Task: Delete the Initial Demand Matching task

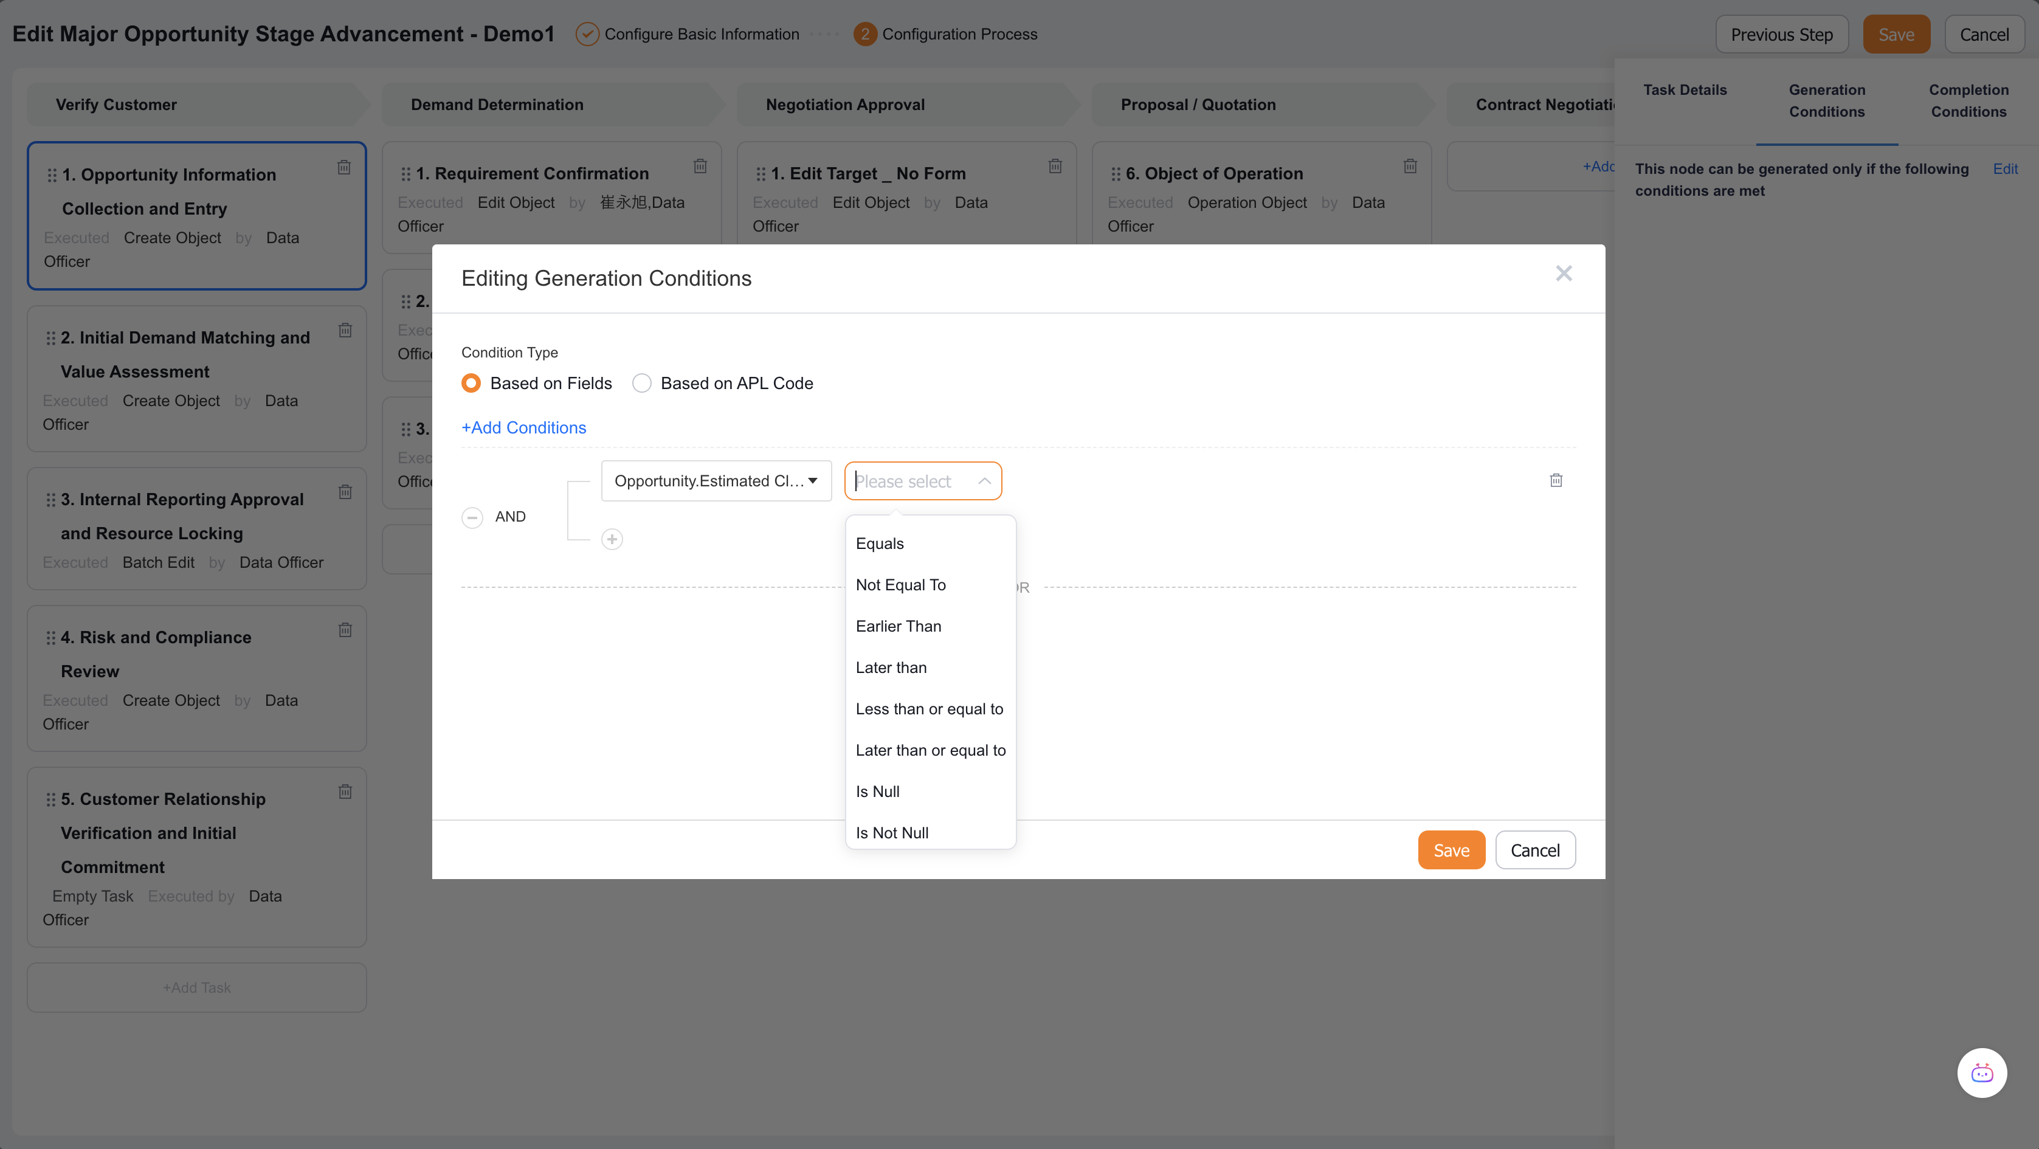Action: (x=345, y=330)
